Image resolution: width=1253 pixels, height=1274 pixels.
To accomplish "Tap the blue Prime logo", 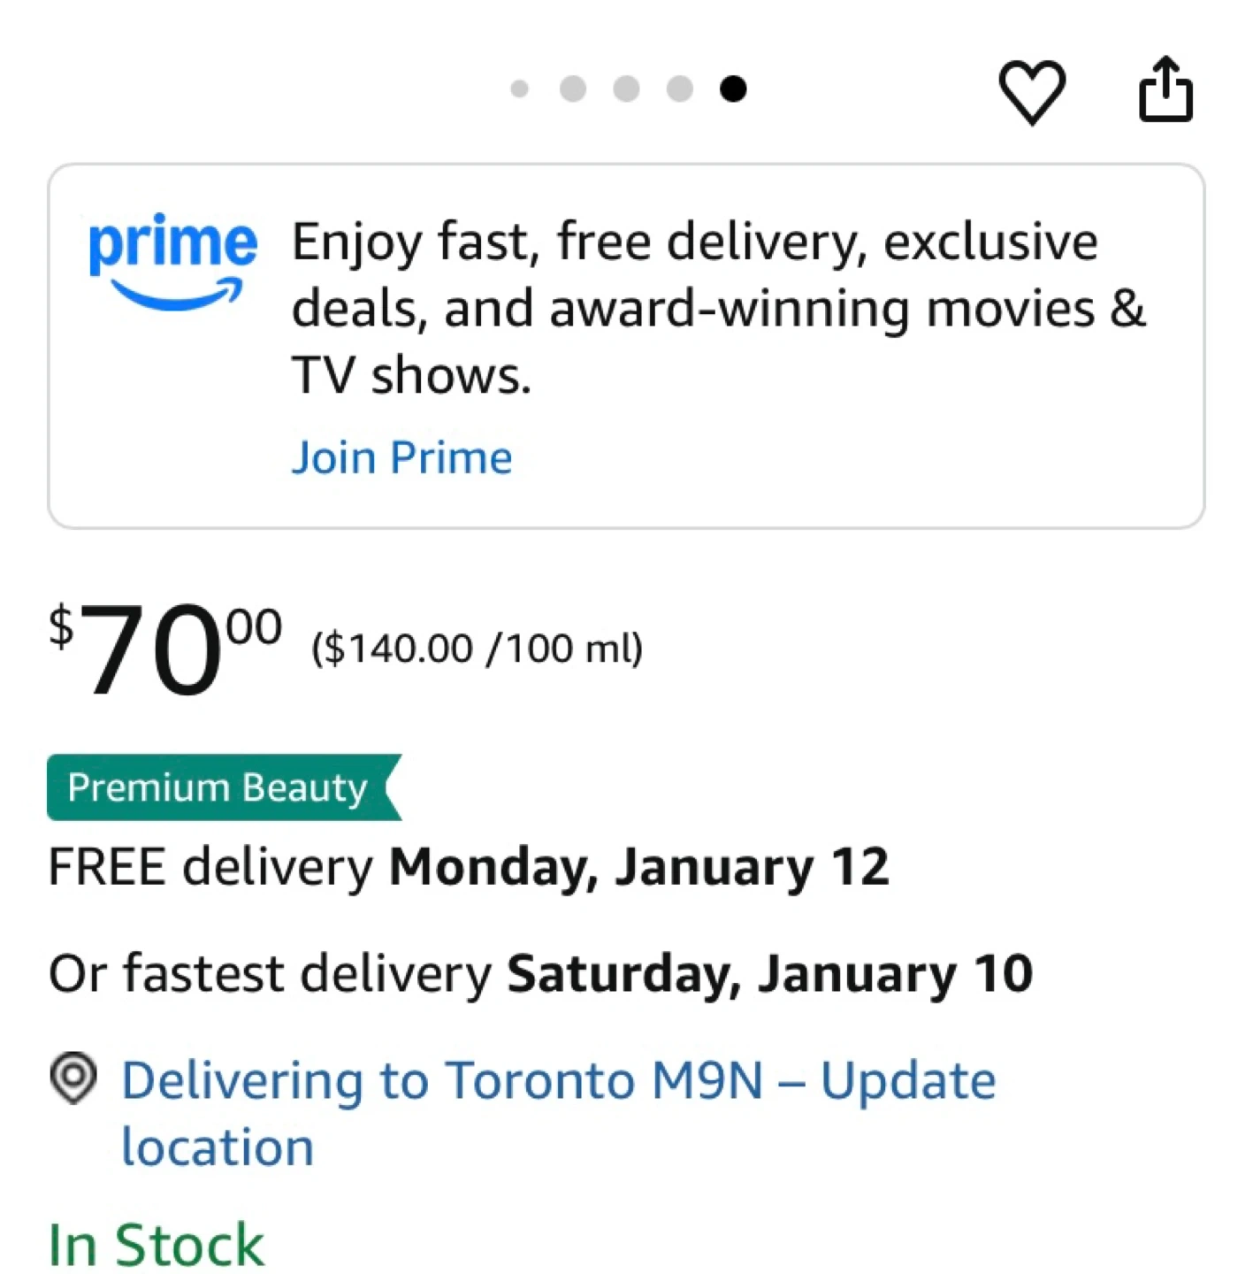I will 172,258.
